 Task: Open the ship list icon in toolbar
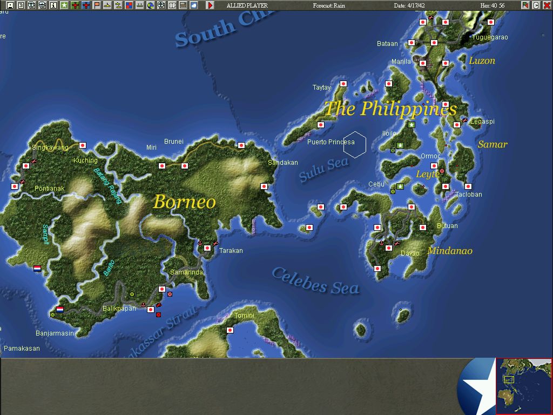(x=42, y=5)
